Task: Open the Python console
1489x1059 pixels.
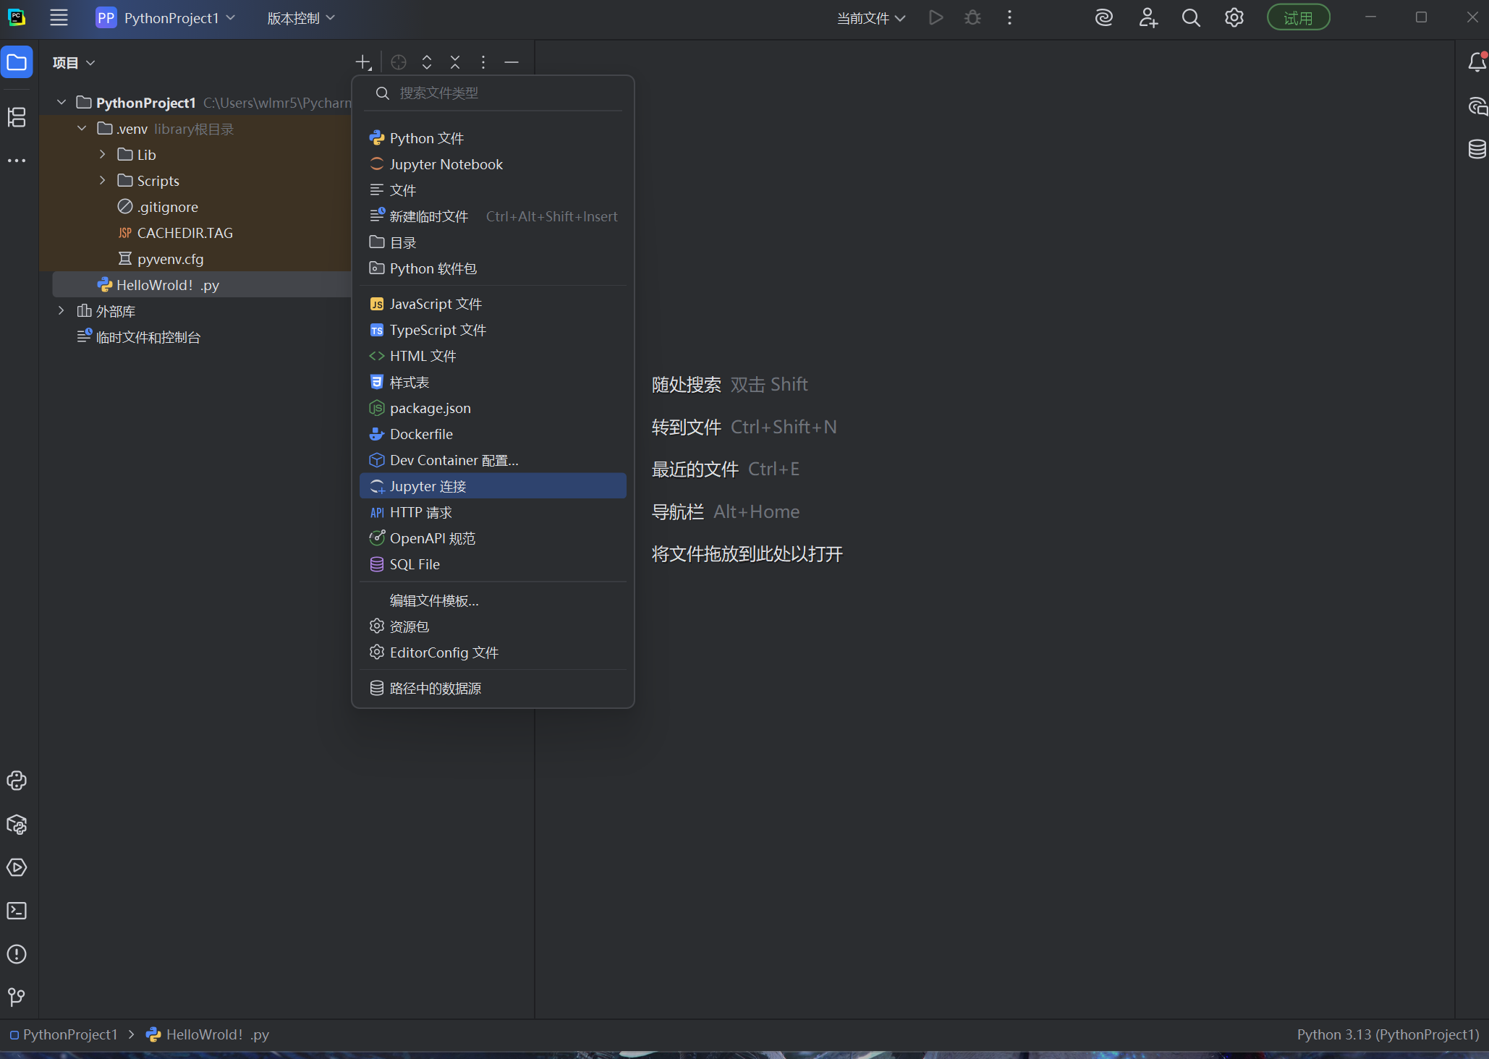Action: [x=16, y=781]
